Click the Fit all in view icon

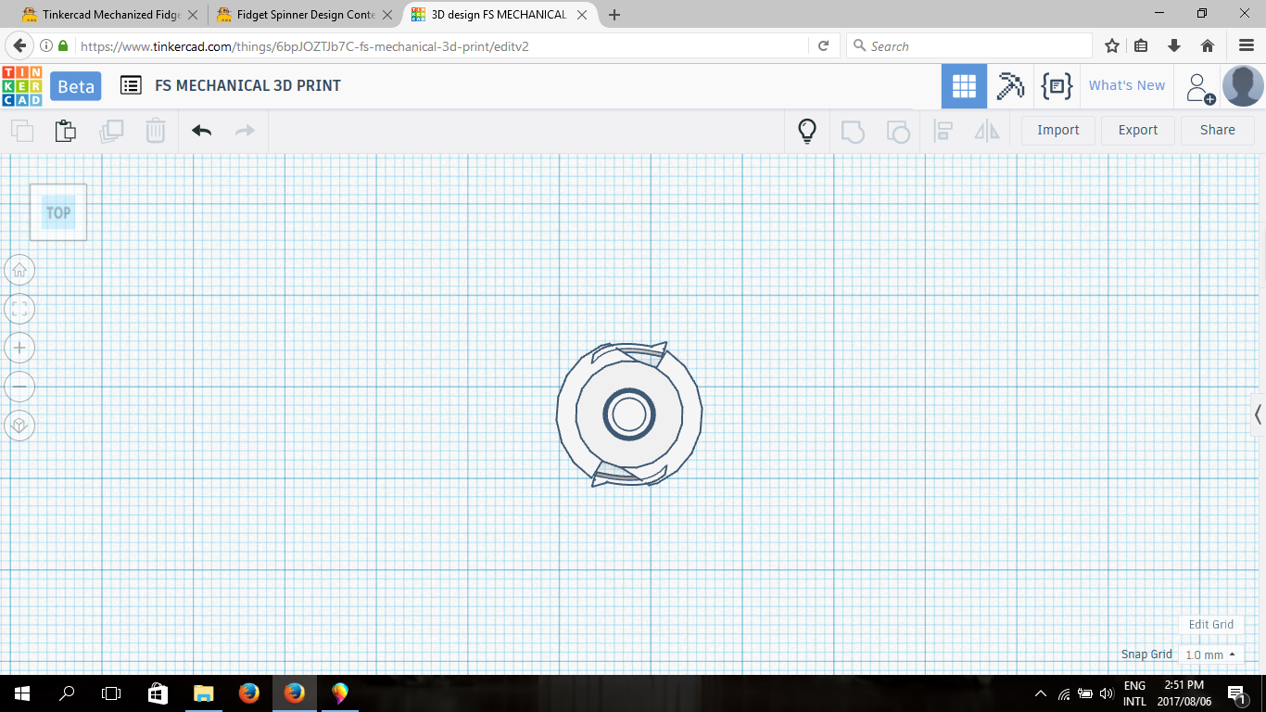pyautogui.click(x=19, y=309)
